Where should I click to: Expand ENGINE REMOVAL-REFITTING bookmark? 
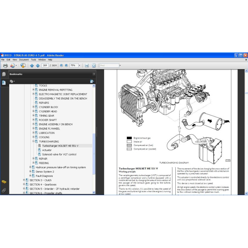pos(33,90)
